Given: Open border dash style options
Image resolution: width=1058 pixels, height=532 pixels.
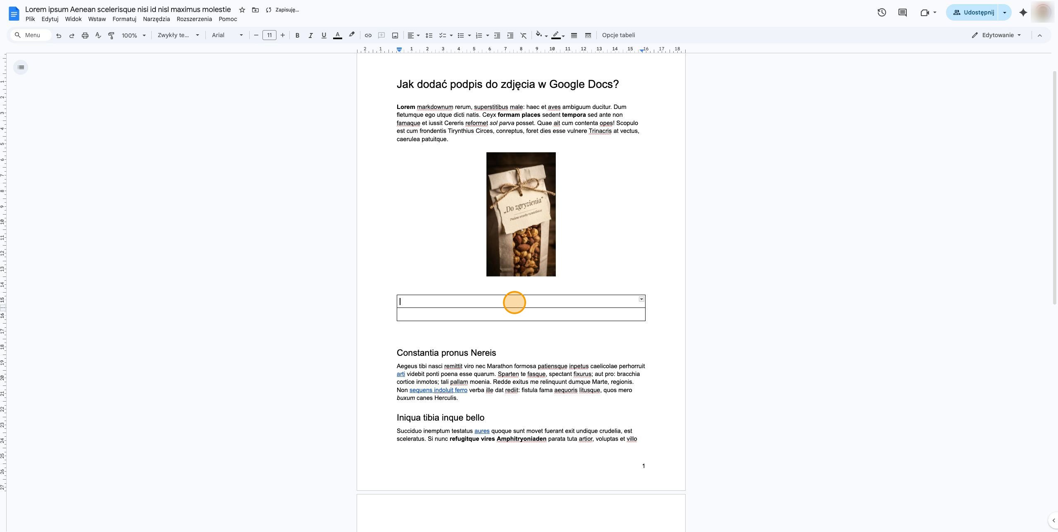Looking at the screenshot, I should [x=588, y=35].
